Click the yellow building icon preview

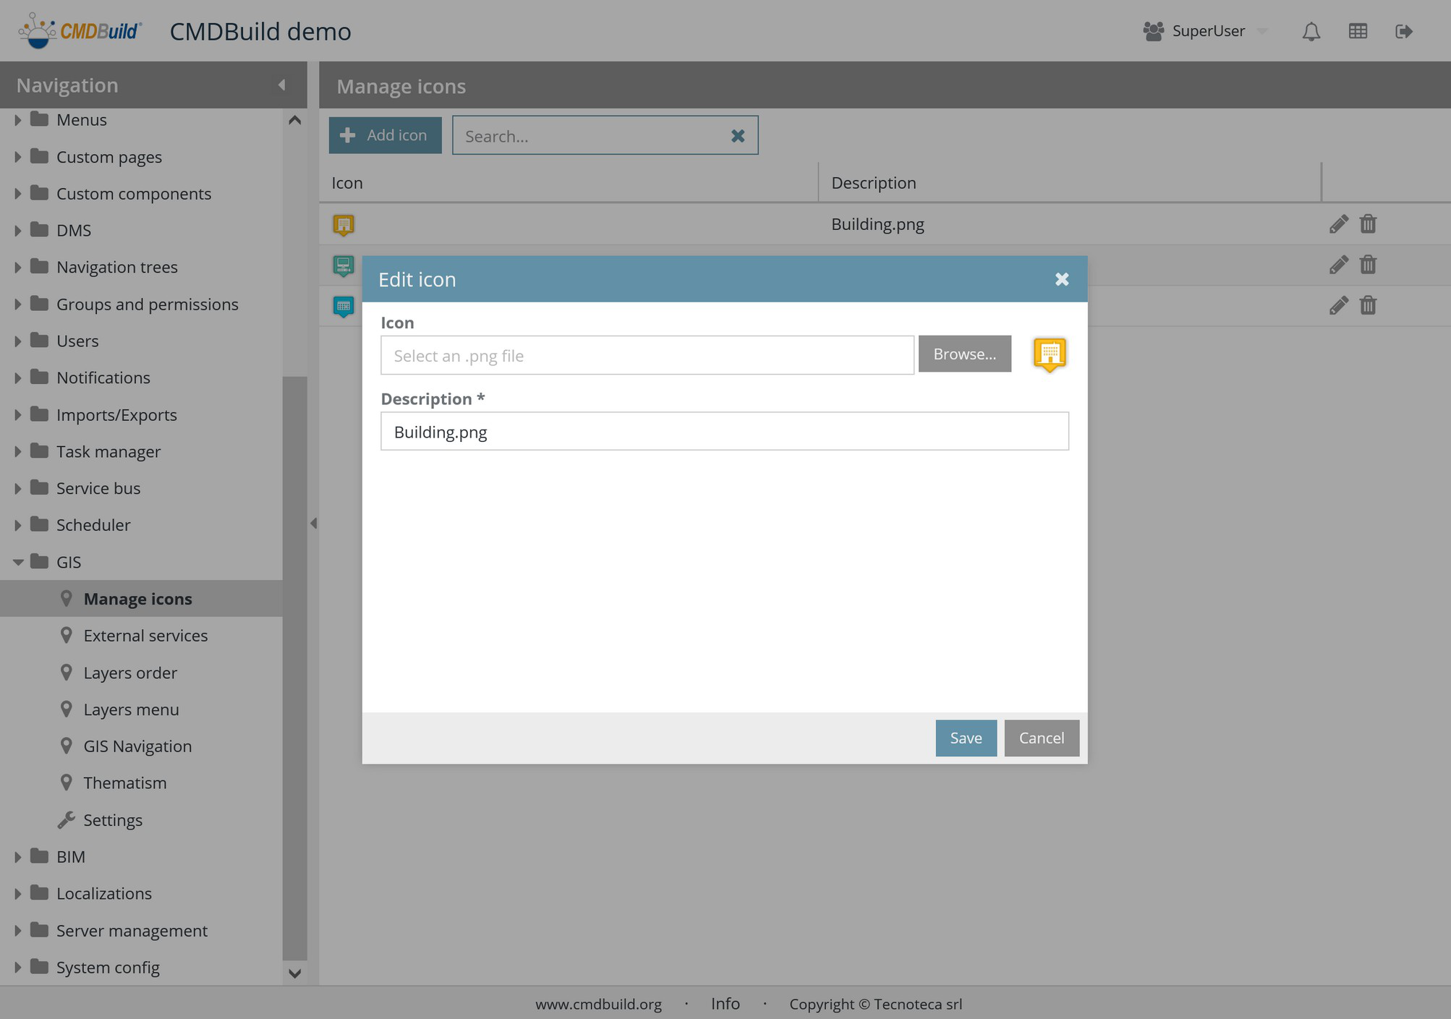[1050, 354]
